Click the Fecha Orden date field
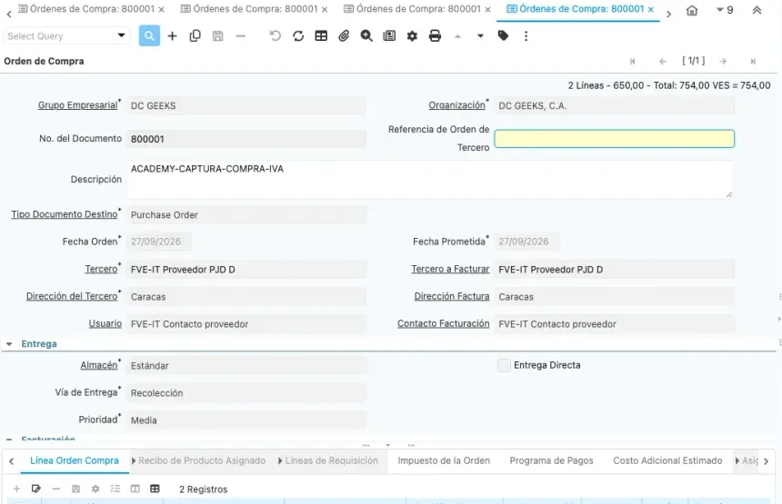This screenshot has height=504, width=782. point(158,242)
